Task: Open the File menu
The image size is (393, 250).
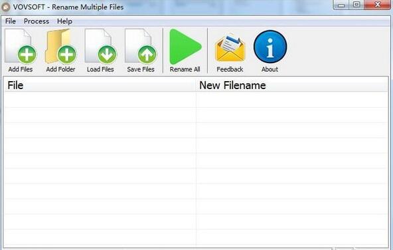Action: 11,21
